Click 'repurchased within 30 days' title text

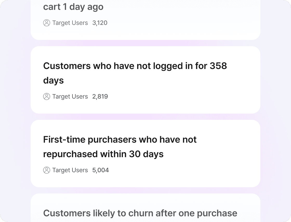click(103, 154)
